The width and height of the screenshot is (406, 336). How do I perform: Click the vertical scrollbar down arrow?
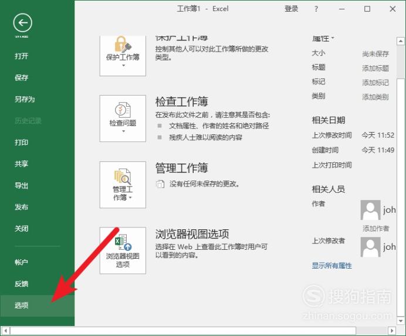point(401,321)
